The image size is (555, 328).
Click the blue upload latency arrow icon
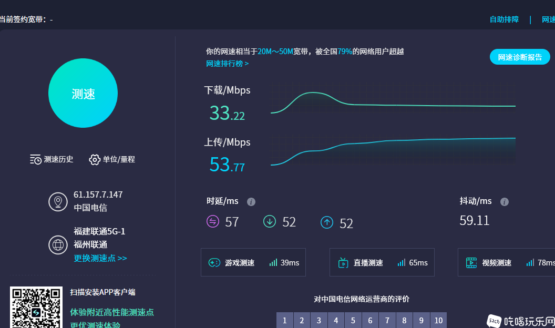(327, 222)
